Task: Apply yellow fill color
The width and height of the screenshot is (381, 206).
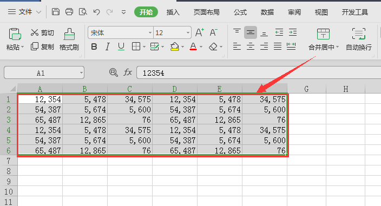Action: (x=174, y=46)
